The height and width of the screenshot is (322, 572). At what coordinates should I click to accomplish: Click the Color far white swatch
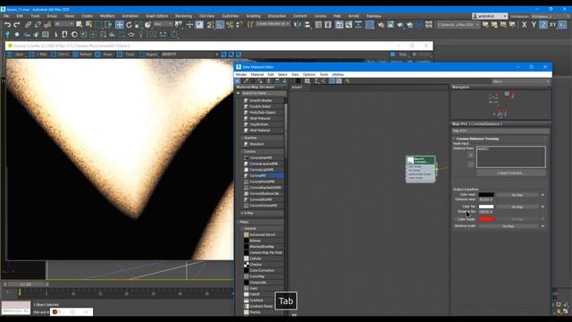point(486,207)
